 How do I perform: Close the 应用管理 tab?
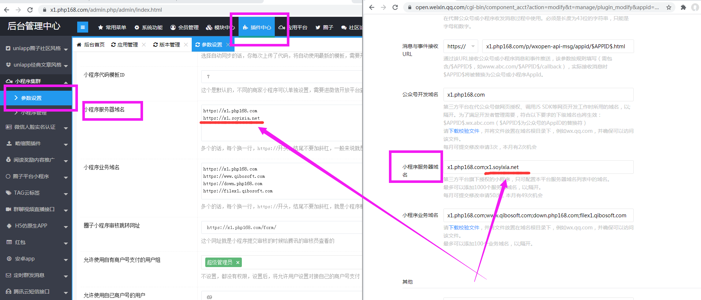(x=144, y=45)
